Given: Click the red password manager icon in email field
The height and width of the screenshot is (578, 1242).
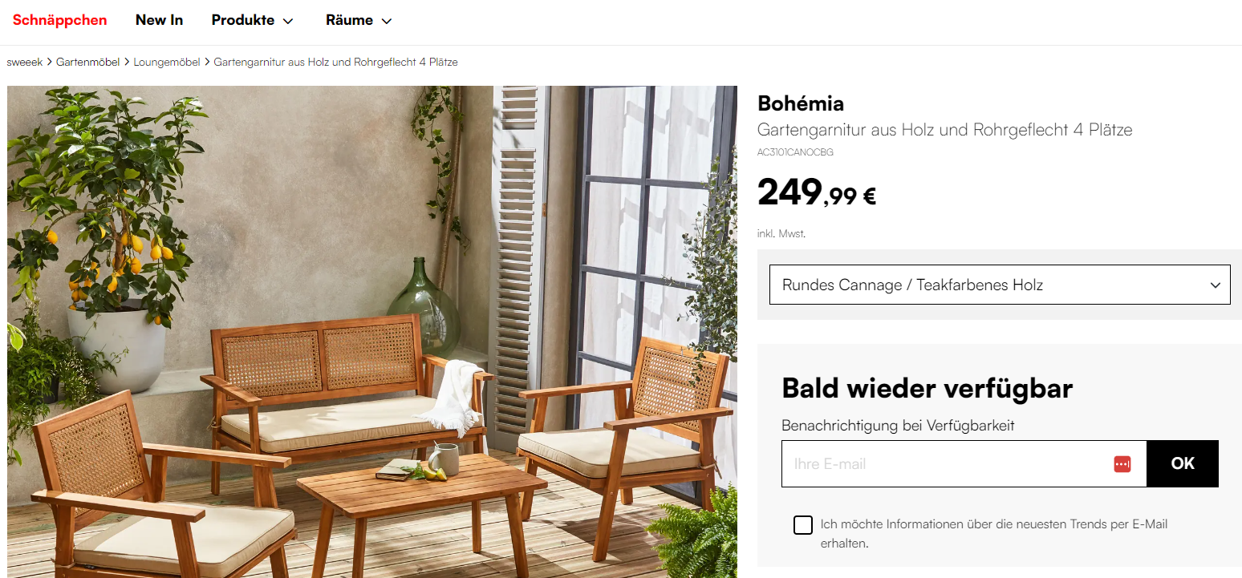Looking at the screenshot, I should [1122, 464].
